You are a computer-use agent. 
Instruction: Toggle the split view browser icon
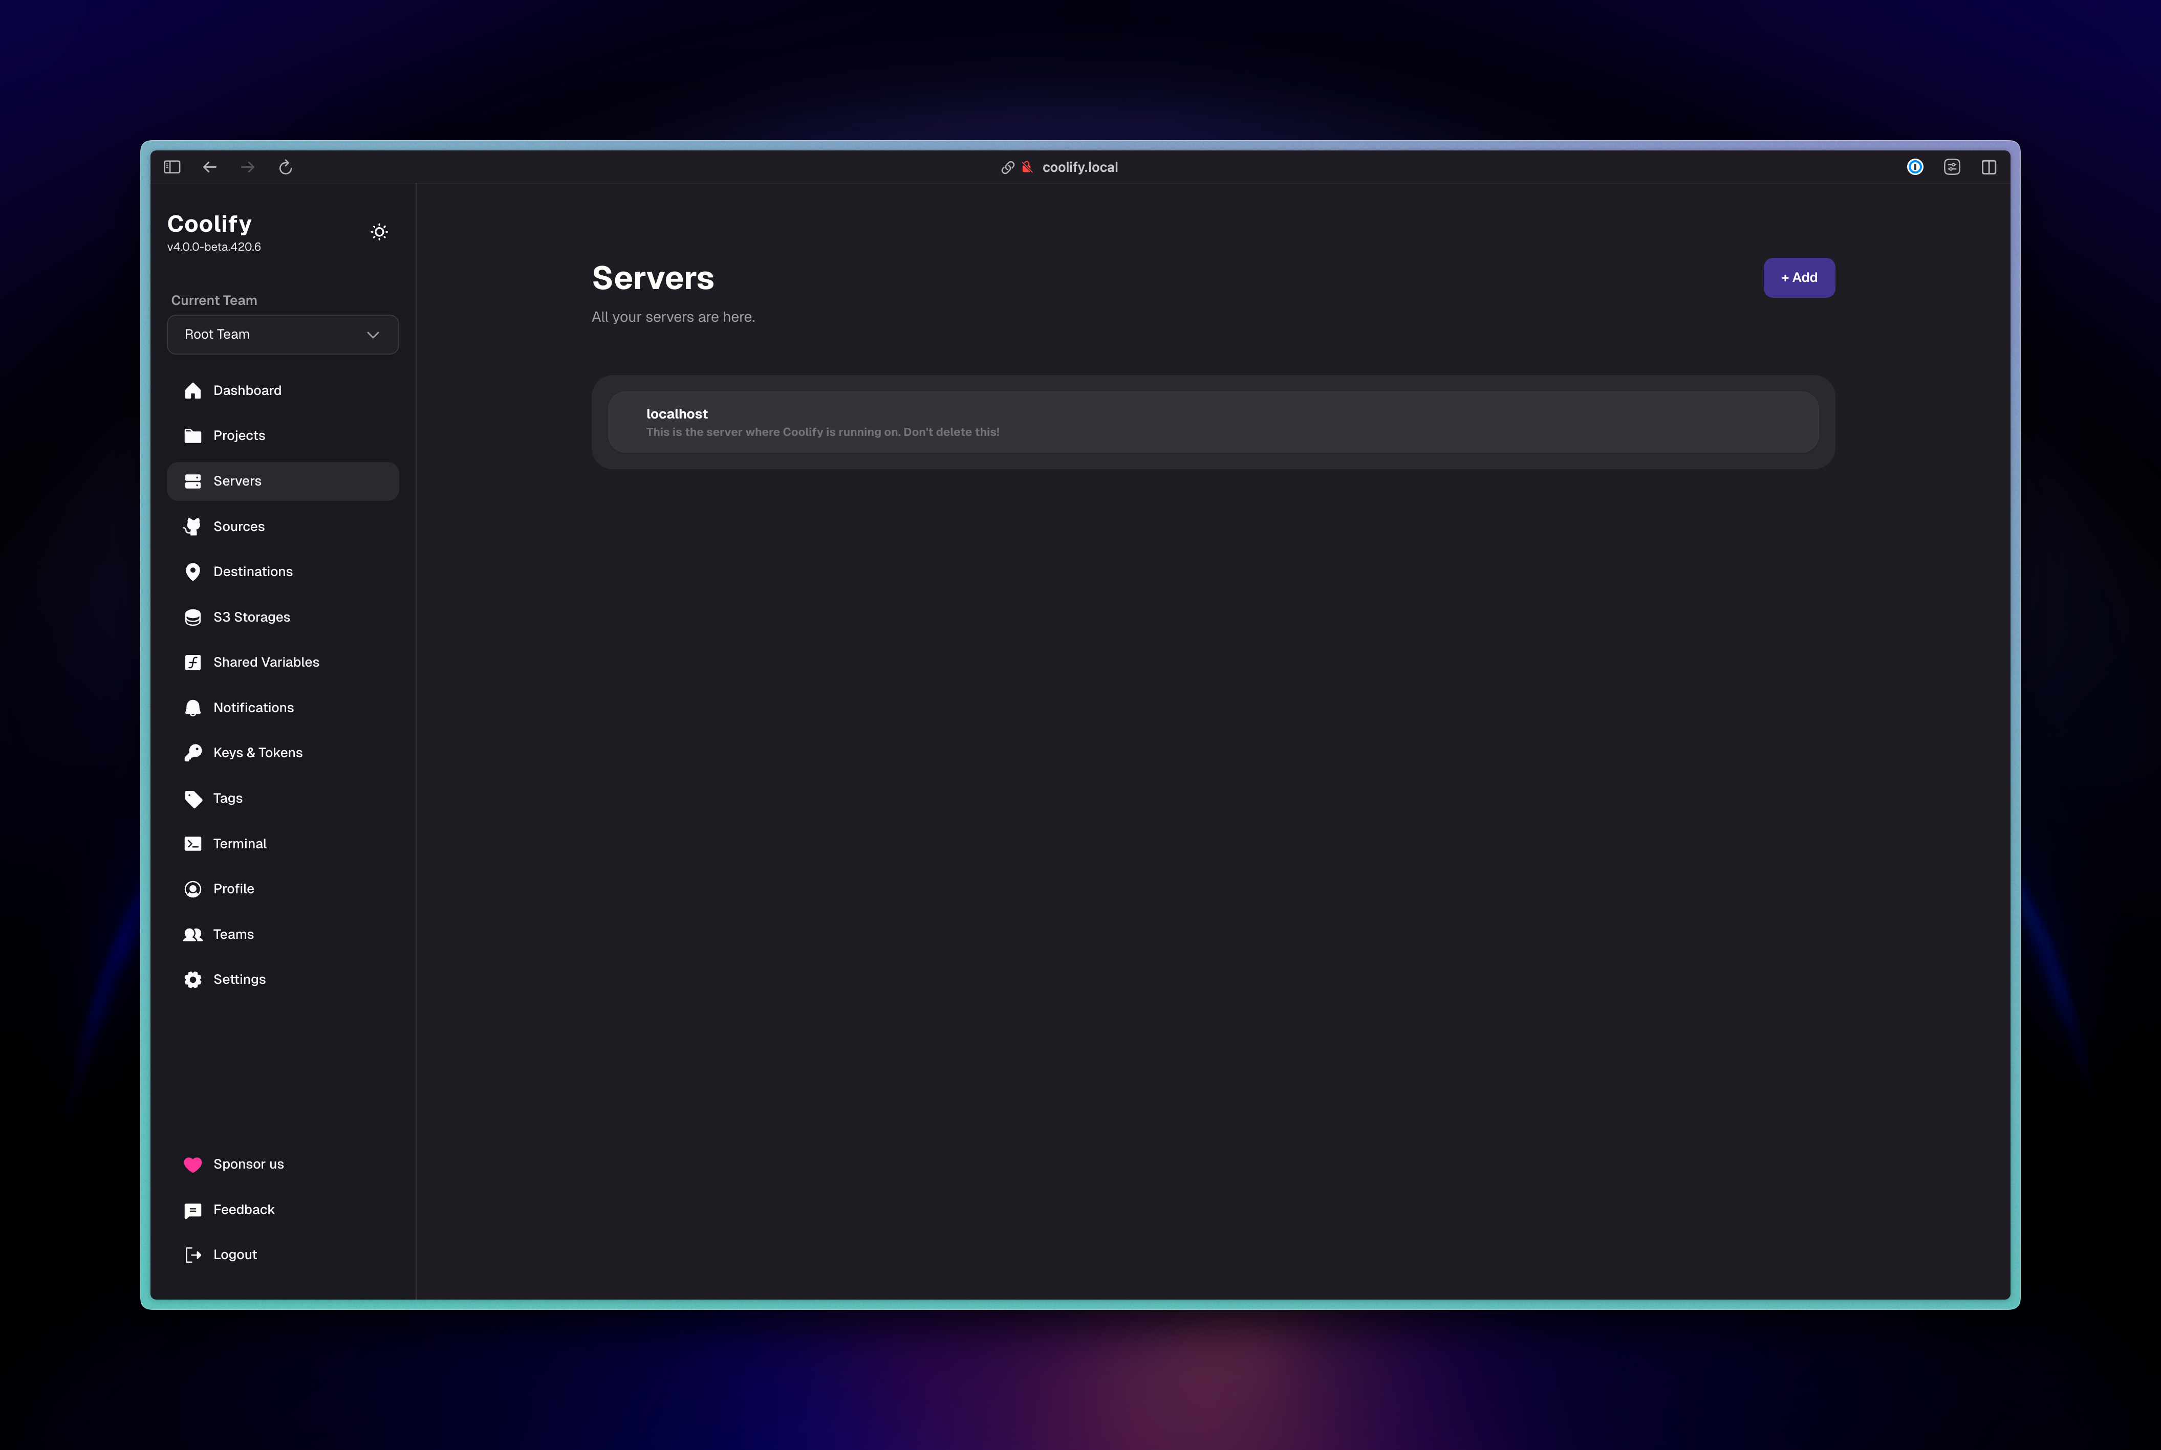click(1988, 167)
